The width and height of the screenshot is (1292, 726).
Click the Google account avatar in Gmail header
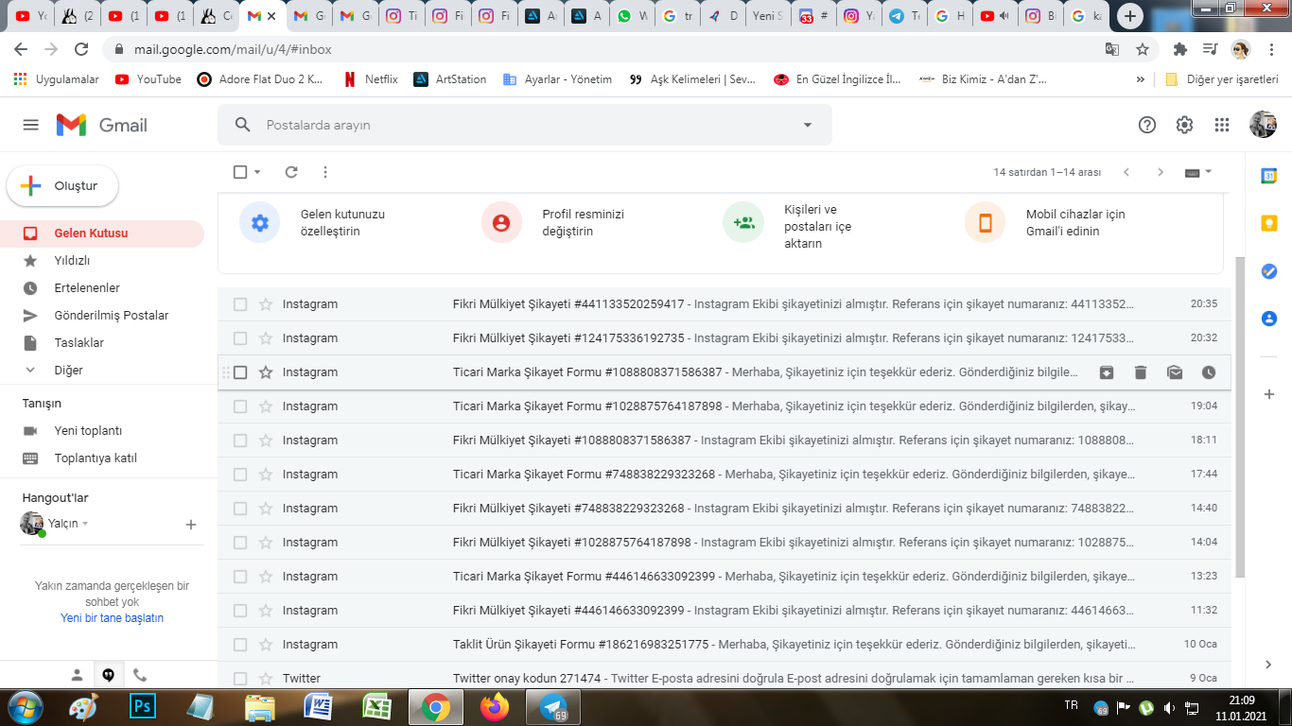point(1263,124)
